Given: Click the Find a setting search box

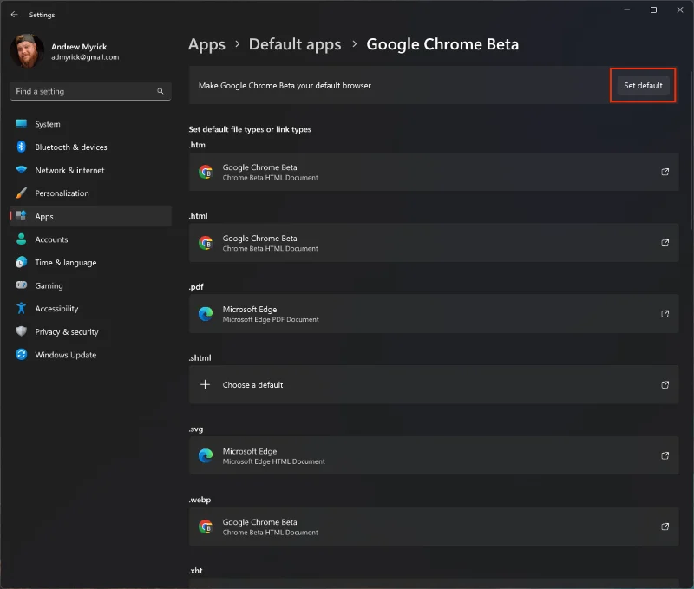Looking at the screenshot, I should point(90,91).
